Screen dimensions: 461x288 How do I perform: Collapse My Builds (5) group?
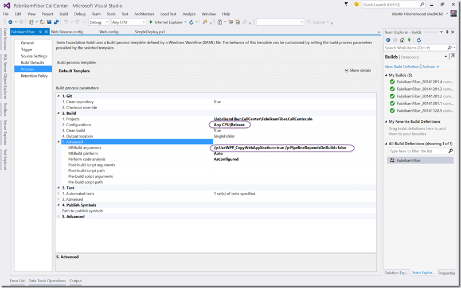tap(386, 75)
